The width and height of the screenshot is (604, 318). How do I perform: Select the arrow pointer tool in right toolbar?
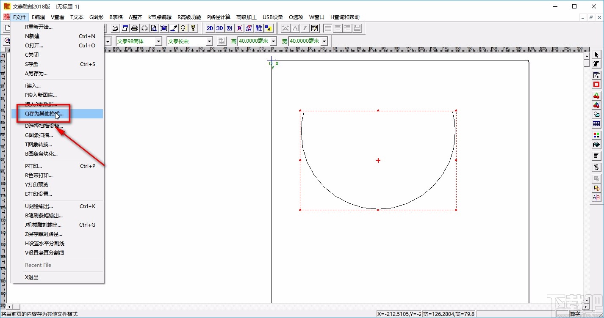pyautogui.click(x=596, y=55)
